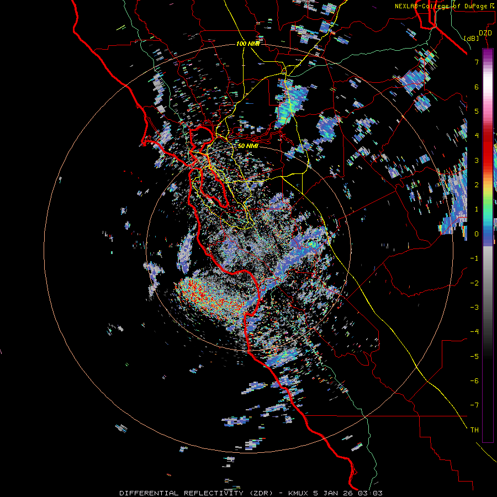The height and width of the screenshot is (497, 497).
Task: Click the "-7" tick label on the color scale
Action: pos(474,405)
